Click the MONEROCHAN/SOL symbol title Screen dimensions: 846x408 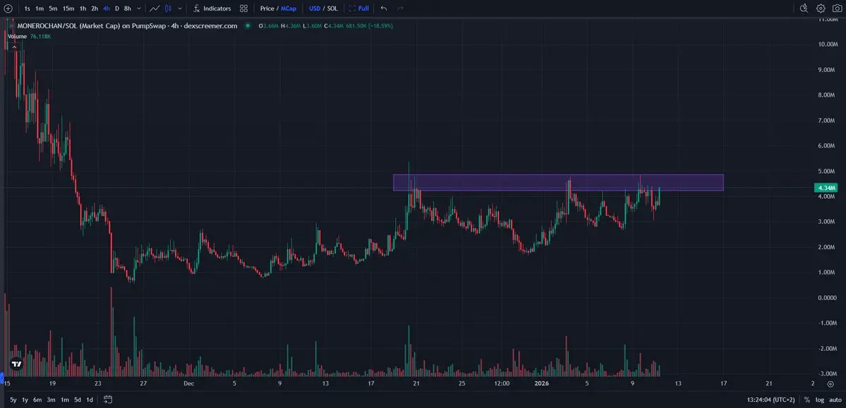point(126,25)
